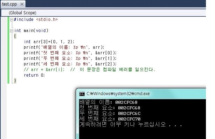Collapse the #include region toggle
The height and width of the screenshot is (139, 215).
[x=12, y=20]
